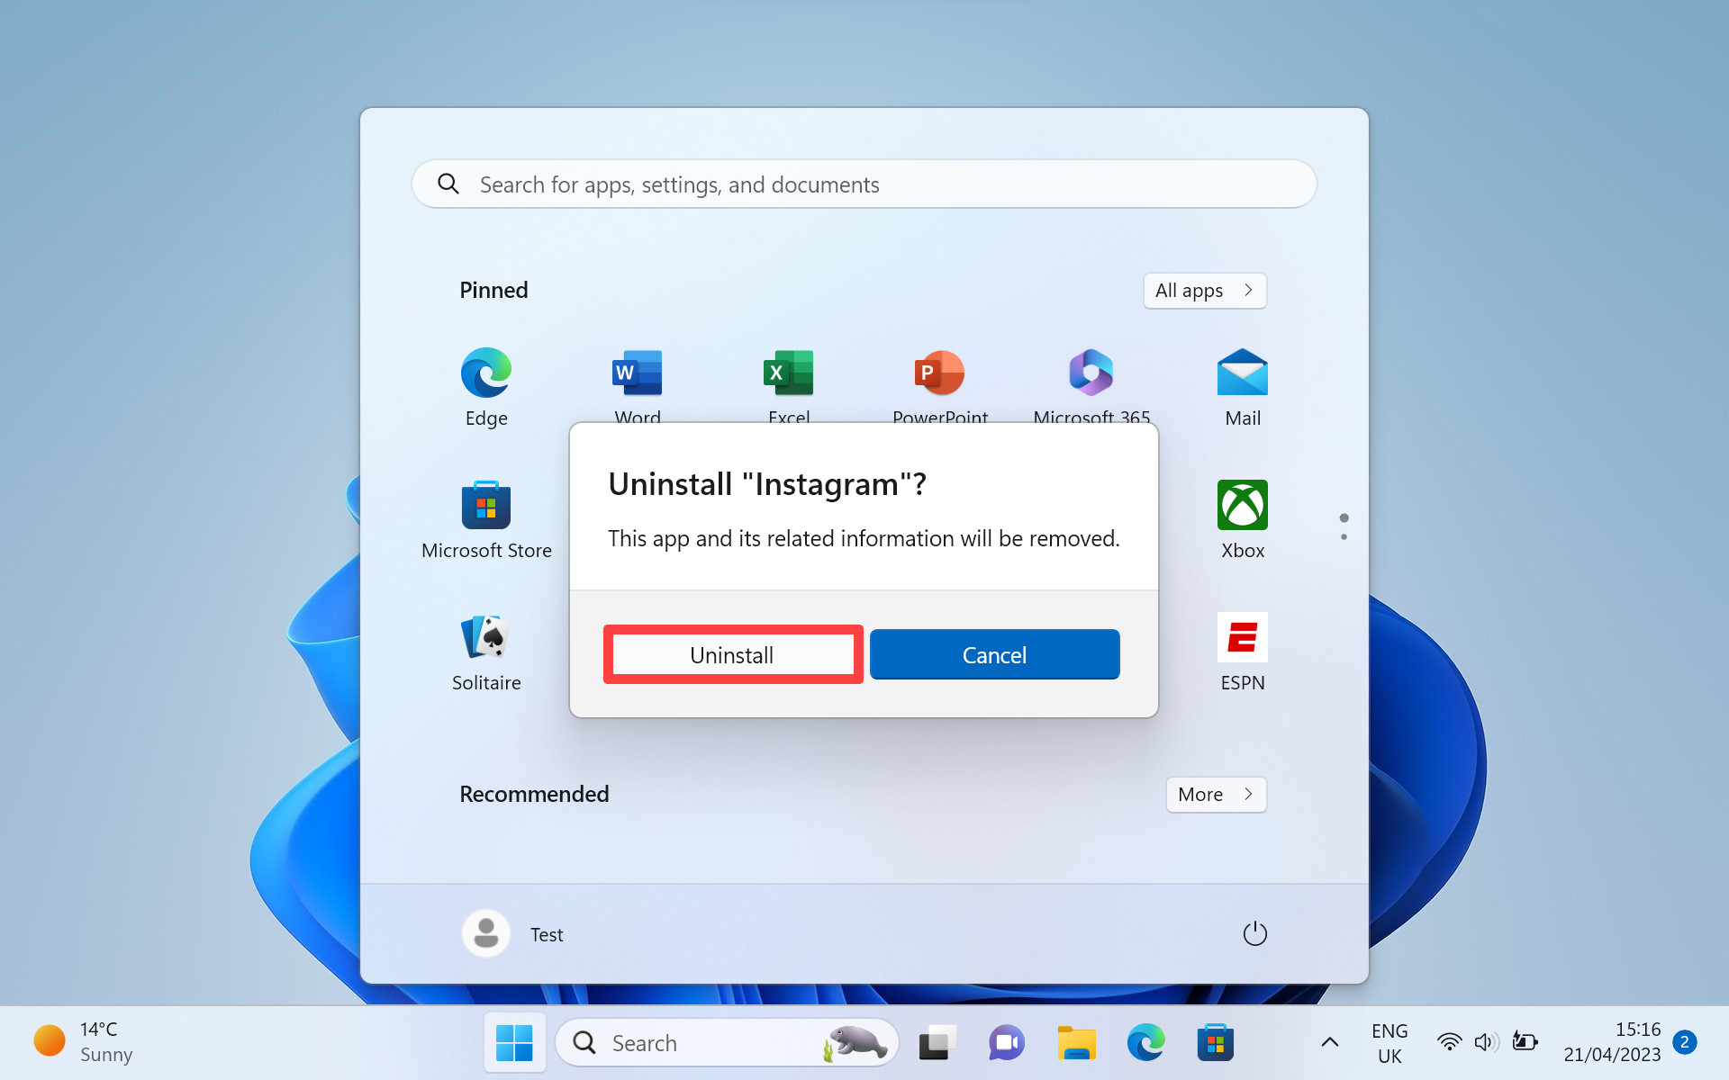Expand All apps in Start menu
The image size is (1729, 1080).
(1204, 290)
